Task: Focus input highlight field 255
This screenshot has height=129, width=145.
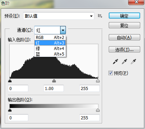Action: tap(89, 88)
